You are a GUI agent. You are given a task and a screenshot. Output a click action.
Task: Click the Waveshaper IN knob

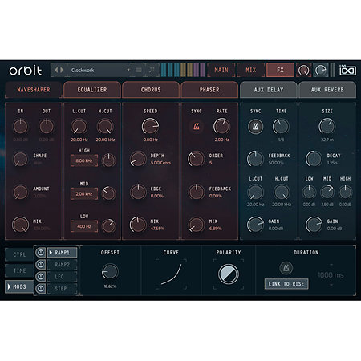click(21, 126)
